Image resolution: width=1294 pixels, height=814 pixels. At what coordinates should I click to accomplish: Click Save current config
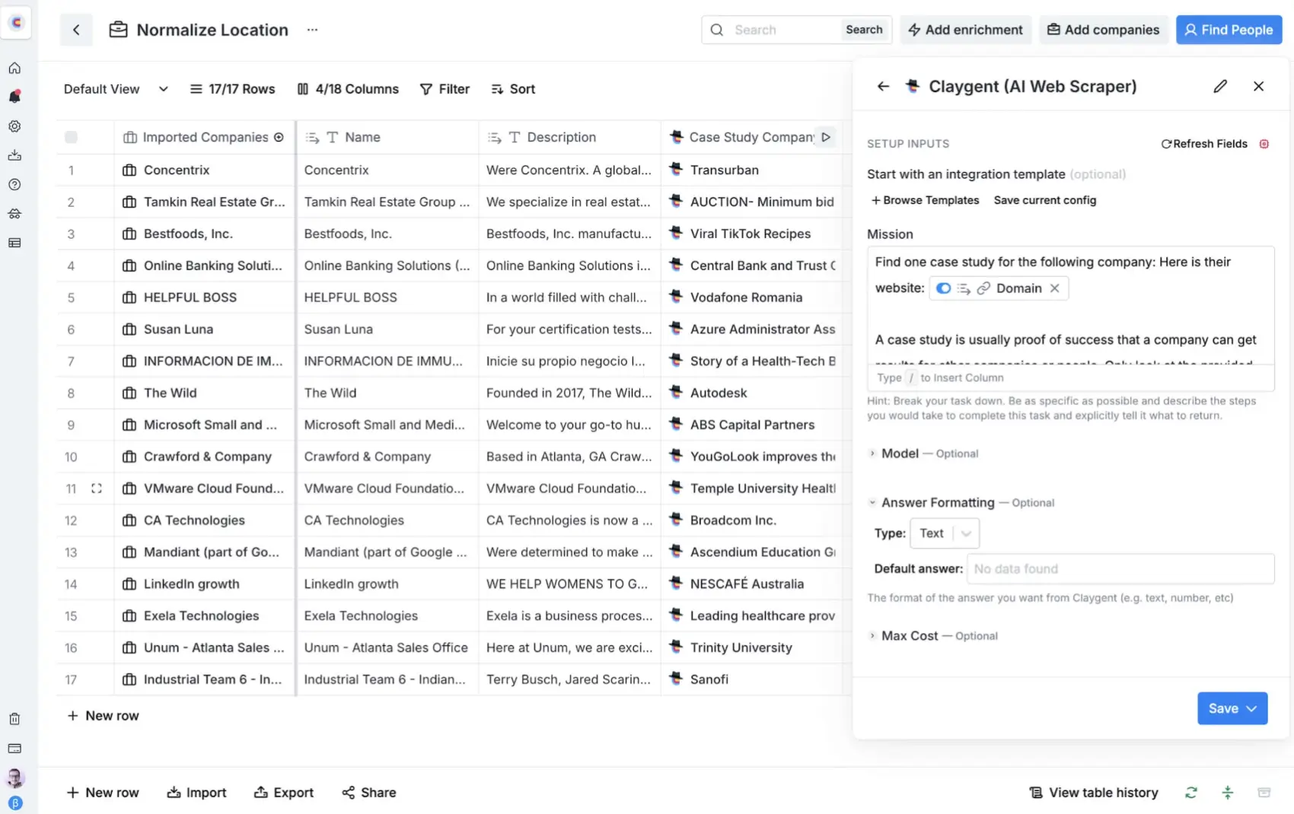click(1045, 200)
